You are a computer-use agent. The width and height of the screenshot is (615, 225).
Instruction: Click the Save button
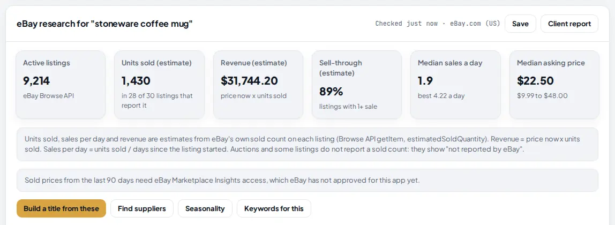point(520,24)
